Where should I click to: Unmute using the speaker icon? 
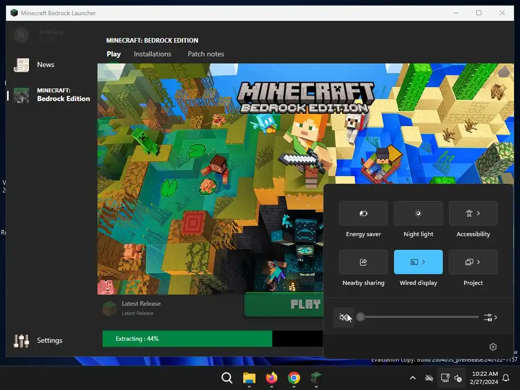(343, 317)
